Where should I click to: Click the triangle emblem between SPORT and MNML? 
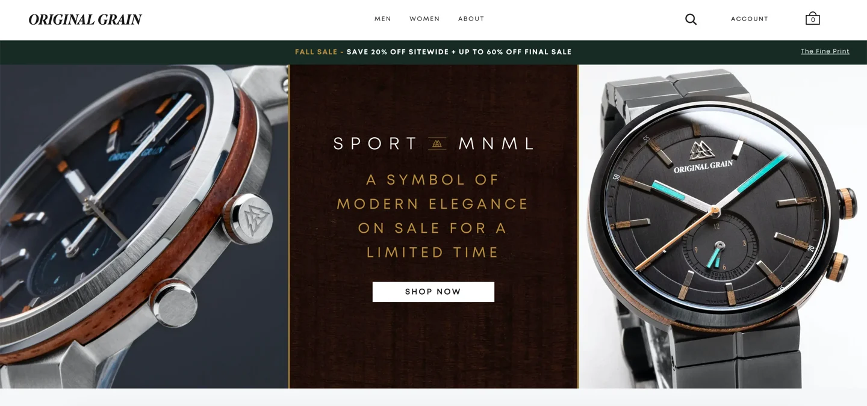pyautogui.click(x=437, y=144)
